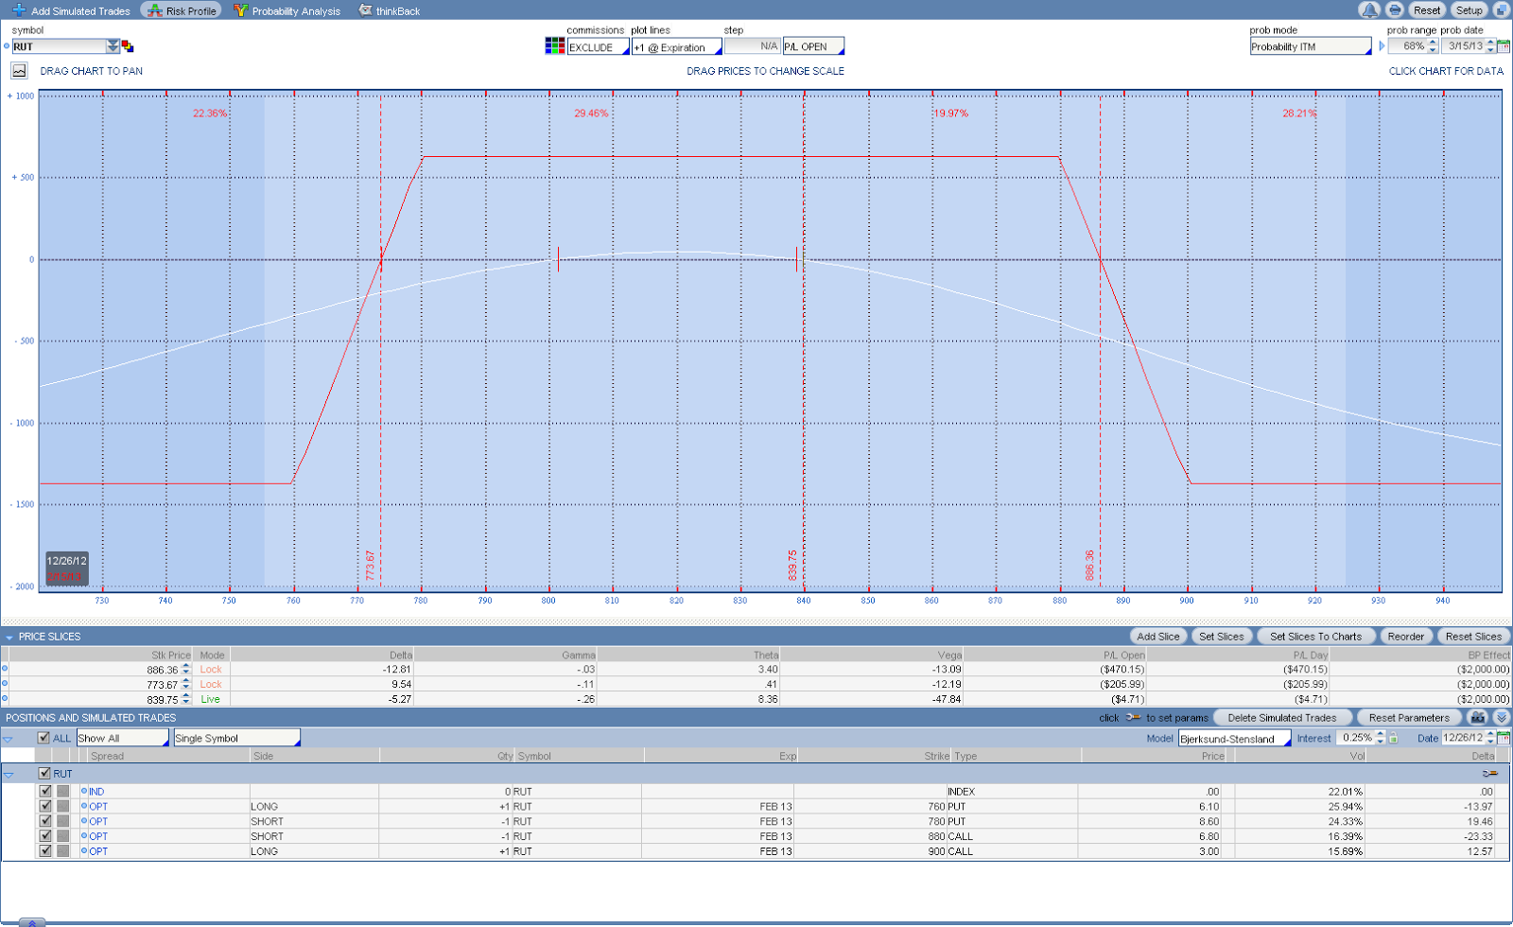Open the alerts bell icon
This screenshot has width=1513, height=927.
click(x=1369, y=10)
